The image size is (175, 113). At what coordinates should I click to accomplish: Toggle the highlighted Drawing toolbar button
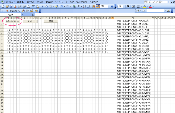tap(98, 6)
